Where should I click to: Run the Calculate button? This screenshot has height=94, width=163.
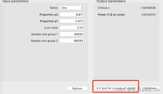pyautogui.click(x=150, y=88)
